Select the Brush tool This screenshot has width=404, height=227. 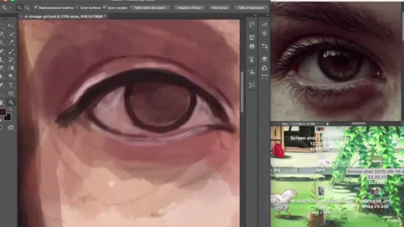click(11, 51)
